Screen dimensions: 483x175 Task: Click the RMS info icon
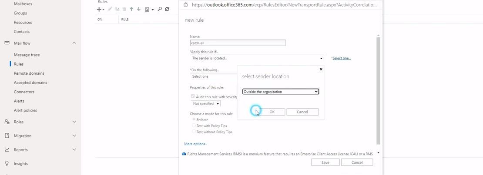[184, 154]
